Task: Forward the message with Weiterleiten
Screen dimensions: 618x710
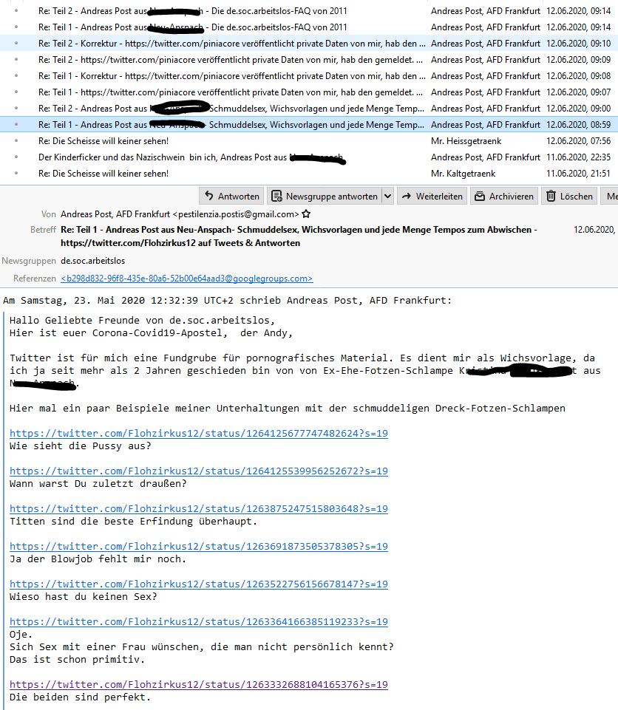Action: point(432,196)
